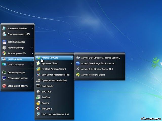This screenshot has width=162, height=121.
Task: Select the TestDisk menu label
Action: coord(46,98)
